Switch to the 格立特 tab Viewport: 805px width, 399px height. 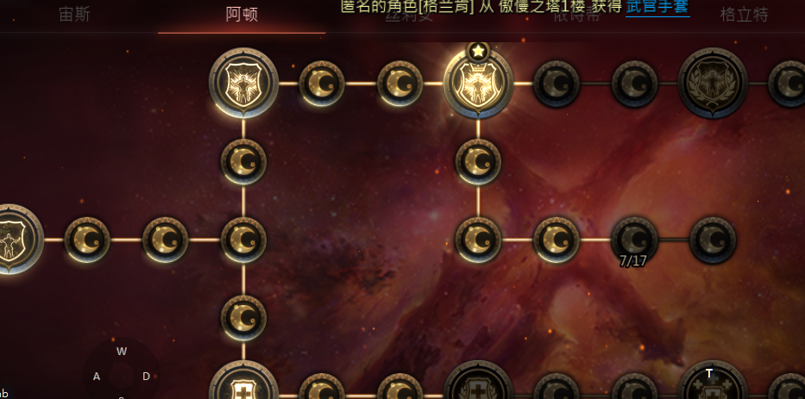coord(744,15)
